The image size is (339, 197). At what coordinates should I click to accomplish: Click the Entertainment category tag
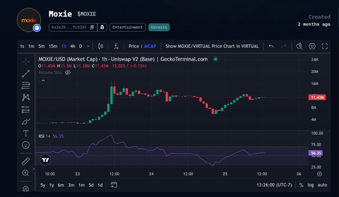pyautogui.click(x=127, y=27)
